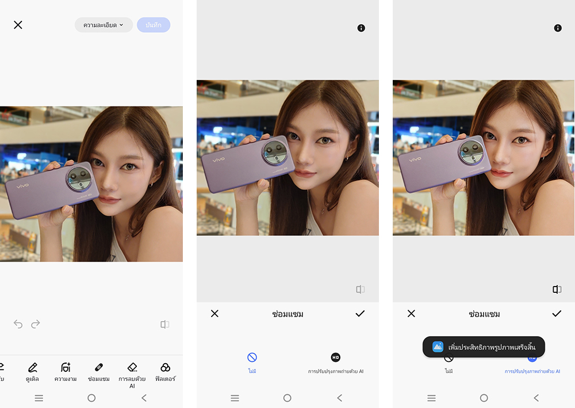Expand the ความละเอียด resolution dropdown
This screenshot has height=408, width=575.
point(103,25)
